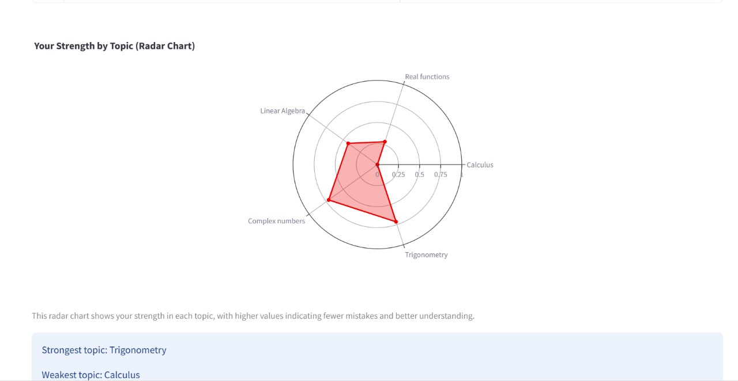Viewport: 738px width, 381px height.
Task: Click the 0 tick label at chart center
Action: (x=378, y=174)
